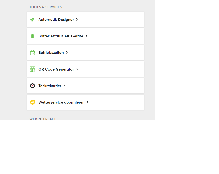Click the Webinterface section heading
Image resolution: width=219 pixels, height=174 pixels.
[x=43, y=119]
